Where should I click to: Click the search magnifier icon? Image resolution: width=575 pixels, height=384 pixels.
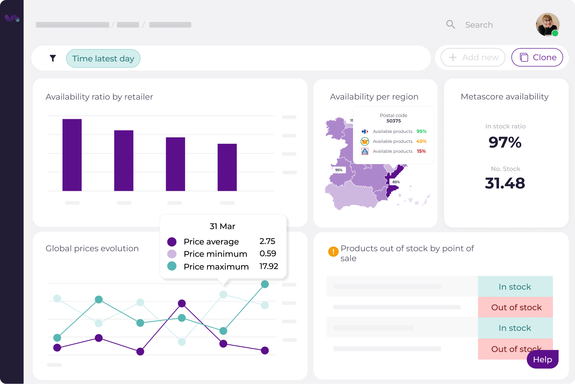[x=450, y=25]
